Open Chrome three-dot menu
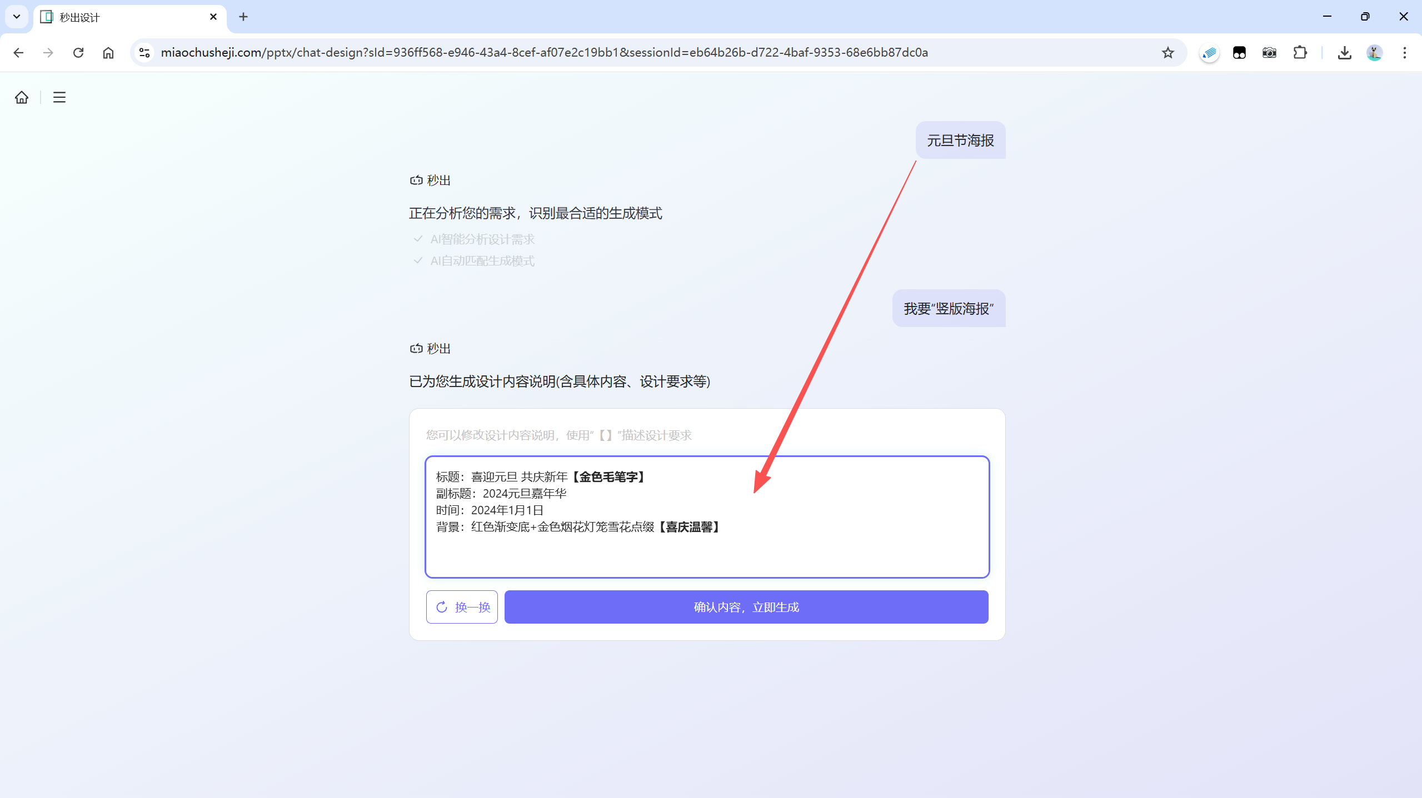Image resolution: width=1422 pixels, height=798 pixels. 1404,53
